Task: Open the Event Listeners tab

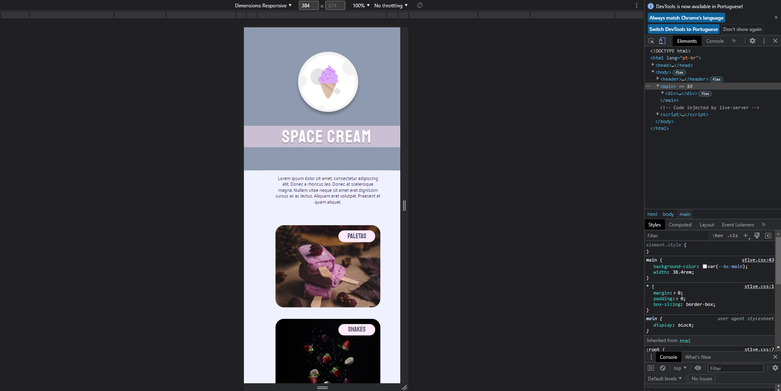Action: [x=738, y=225]
